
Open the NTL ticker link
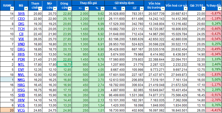21,64
